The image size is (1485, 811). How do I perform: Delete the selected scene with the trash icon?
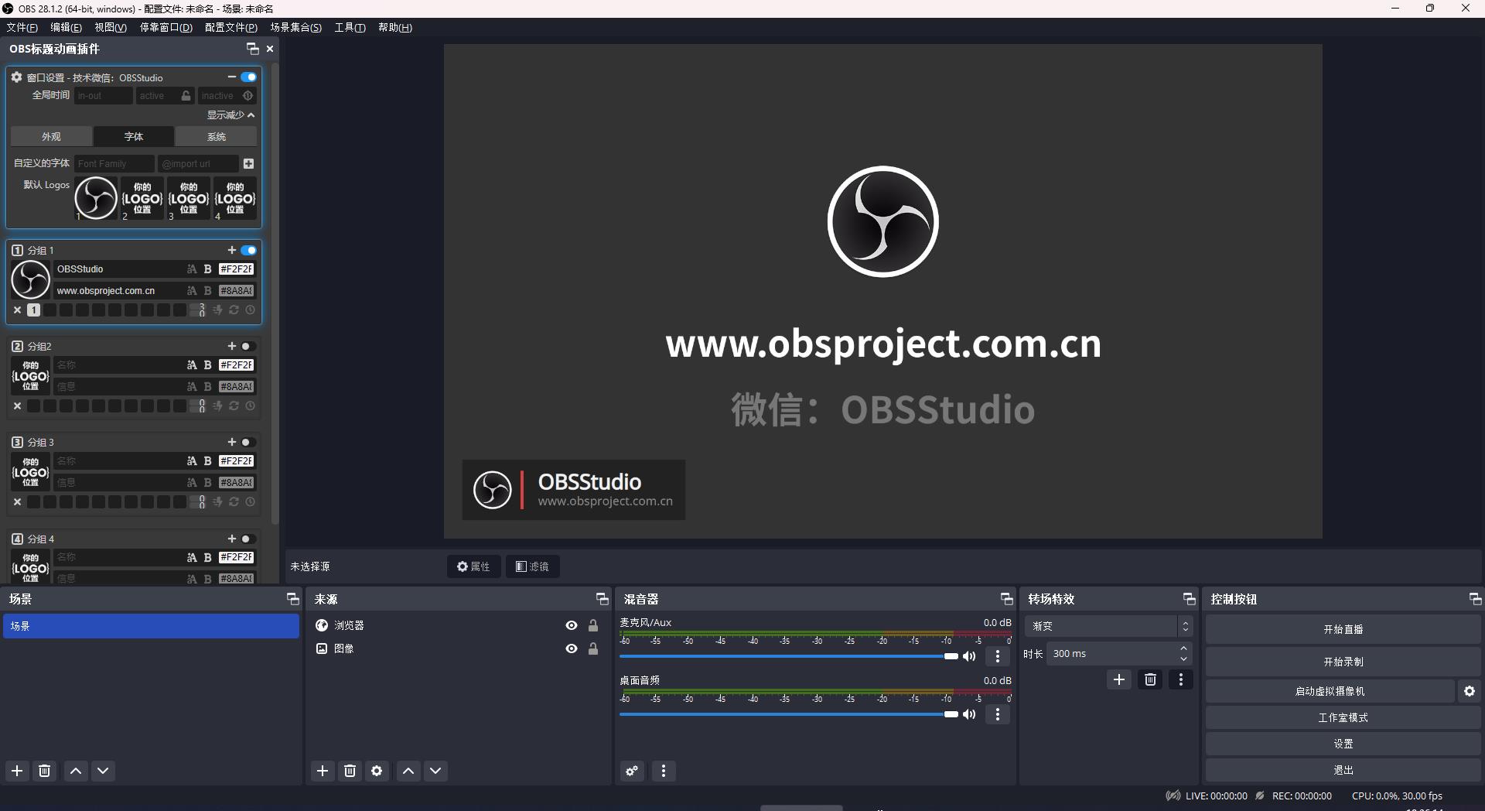(x=45, y=771)
